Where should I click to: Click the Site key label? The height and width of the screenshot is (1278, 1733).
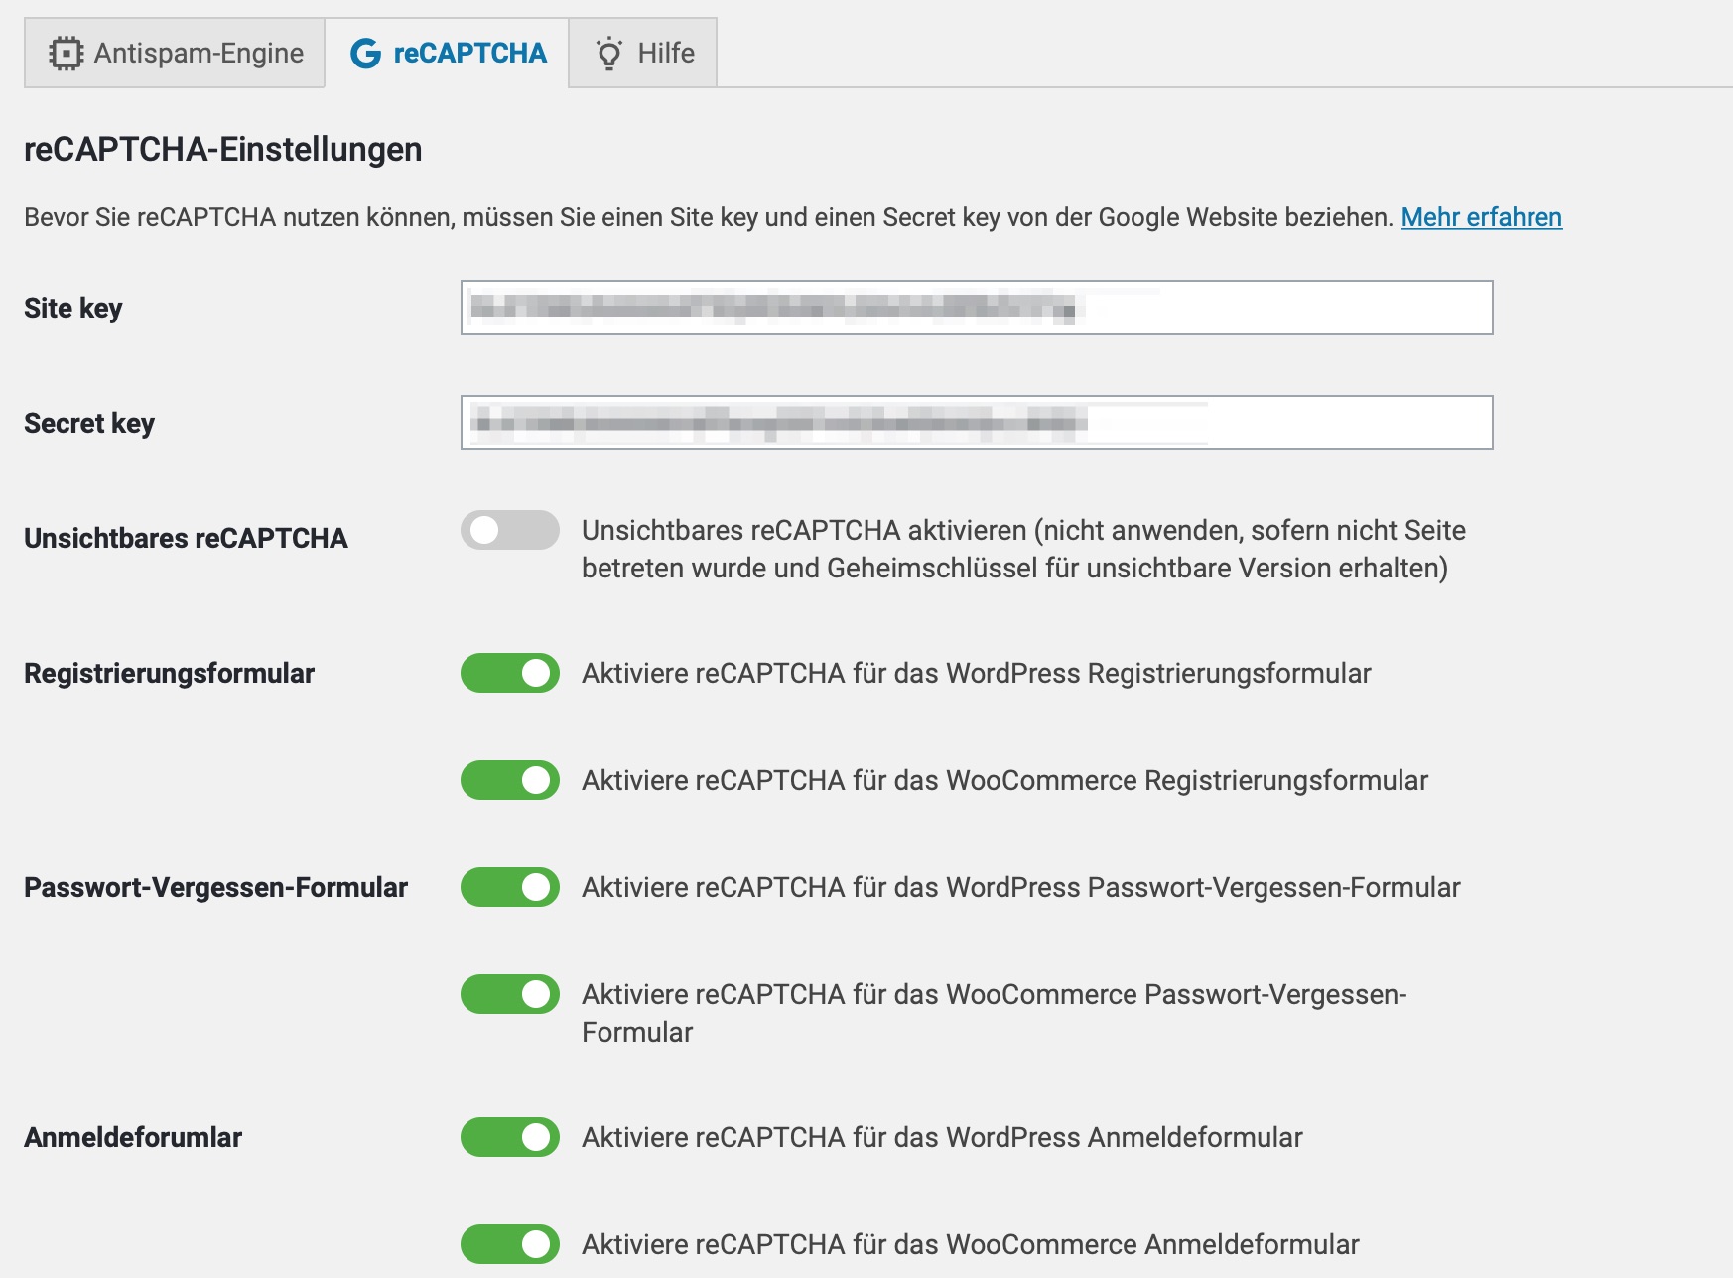[x=73, y=309]
